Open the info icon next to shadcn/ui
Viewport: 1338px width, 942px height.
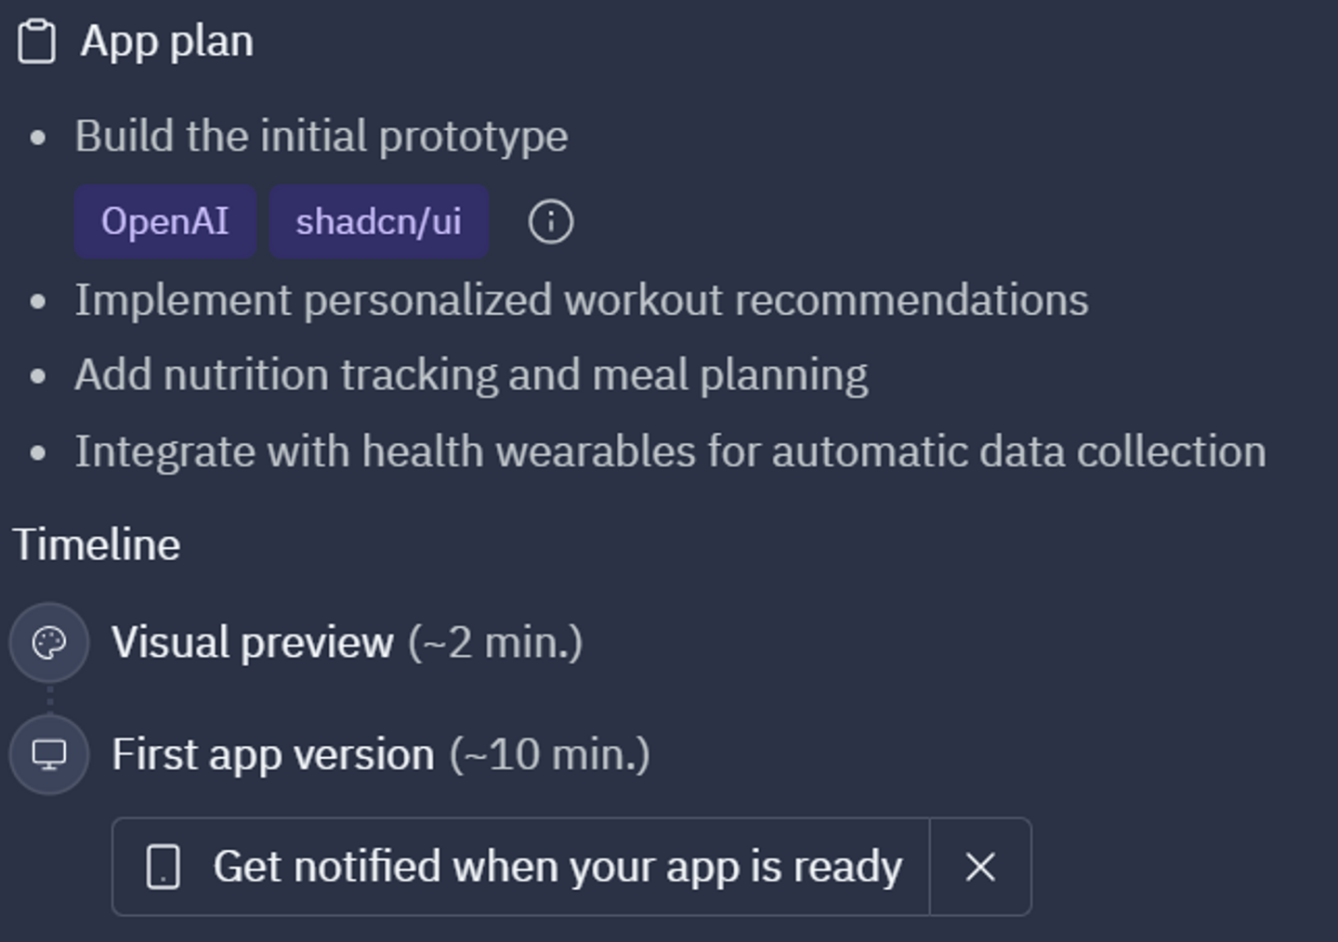pyautogui.click(x=551, y=222)
